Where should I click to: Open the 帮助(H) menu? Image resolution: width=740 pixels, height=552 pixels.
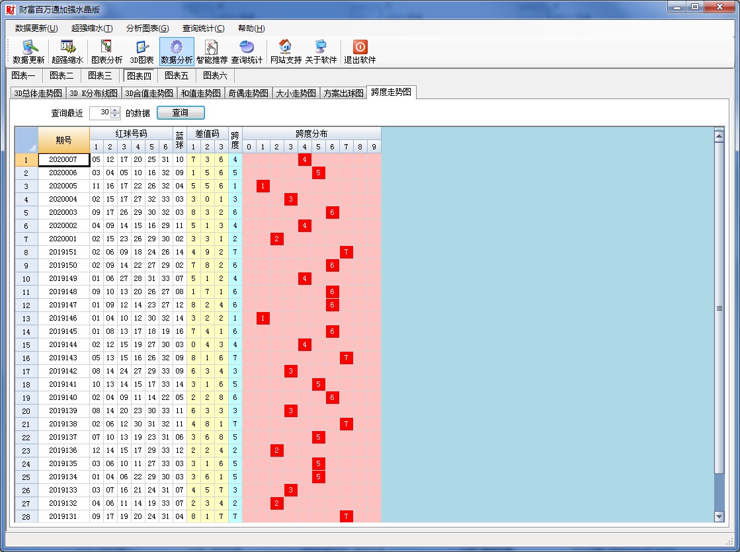(251, 28)
